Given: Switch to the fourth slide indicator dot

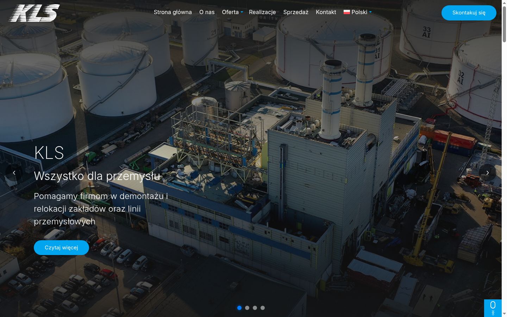Looking at the screenshot, I should point(263,308).
